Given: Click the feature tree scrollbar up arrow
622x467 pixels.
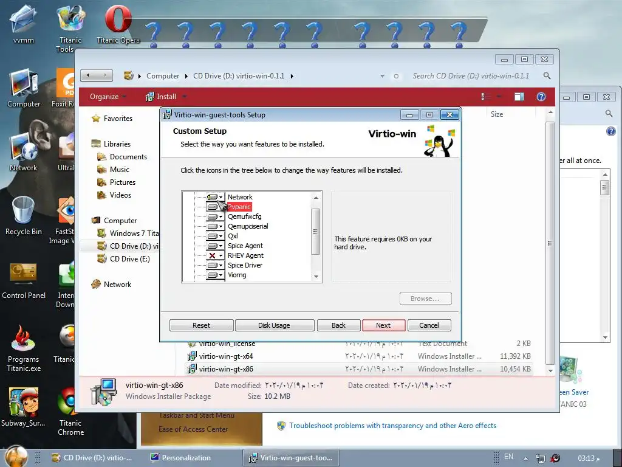Looking at the screenshot, I should pyautogui.click(x=316, y=198).
